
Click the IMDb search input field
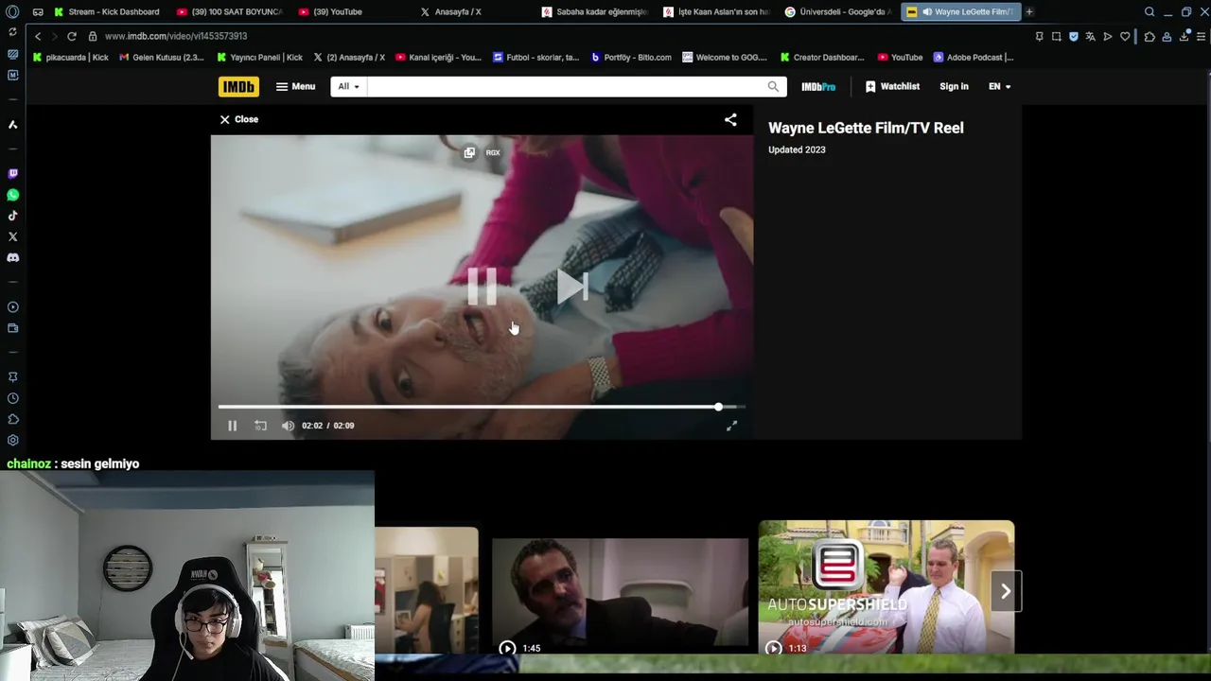pos(566,86)
